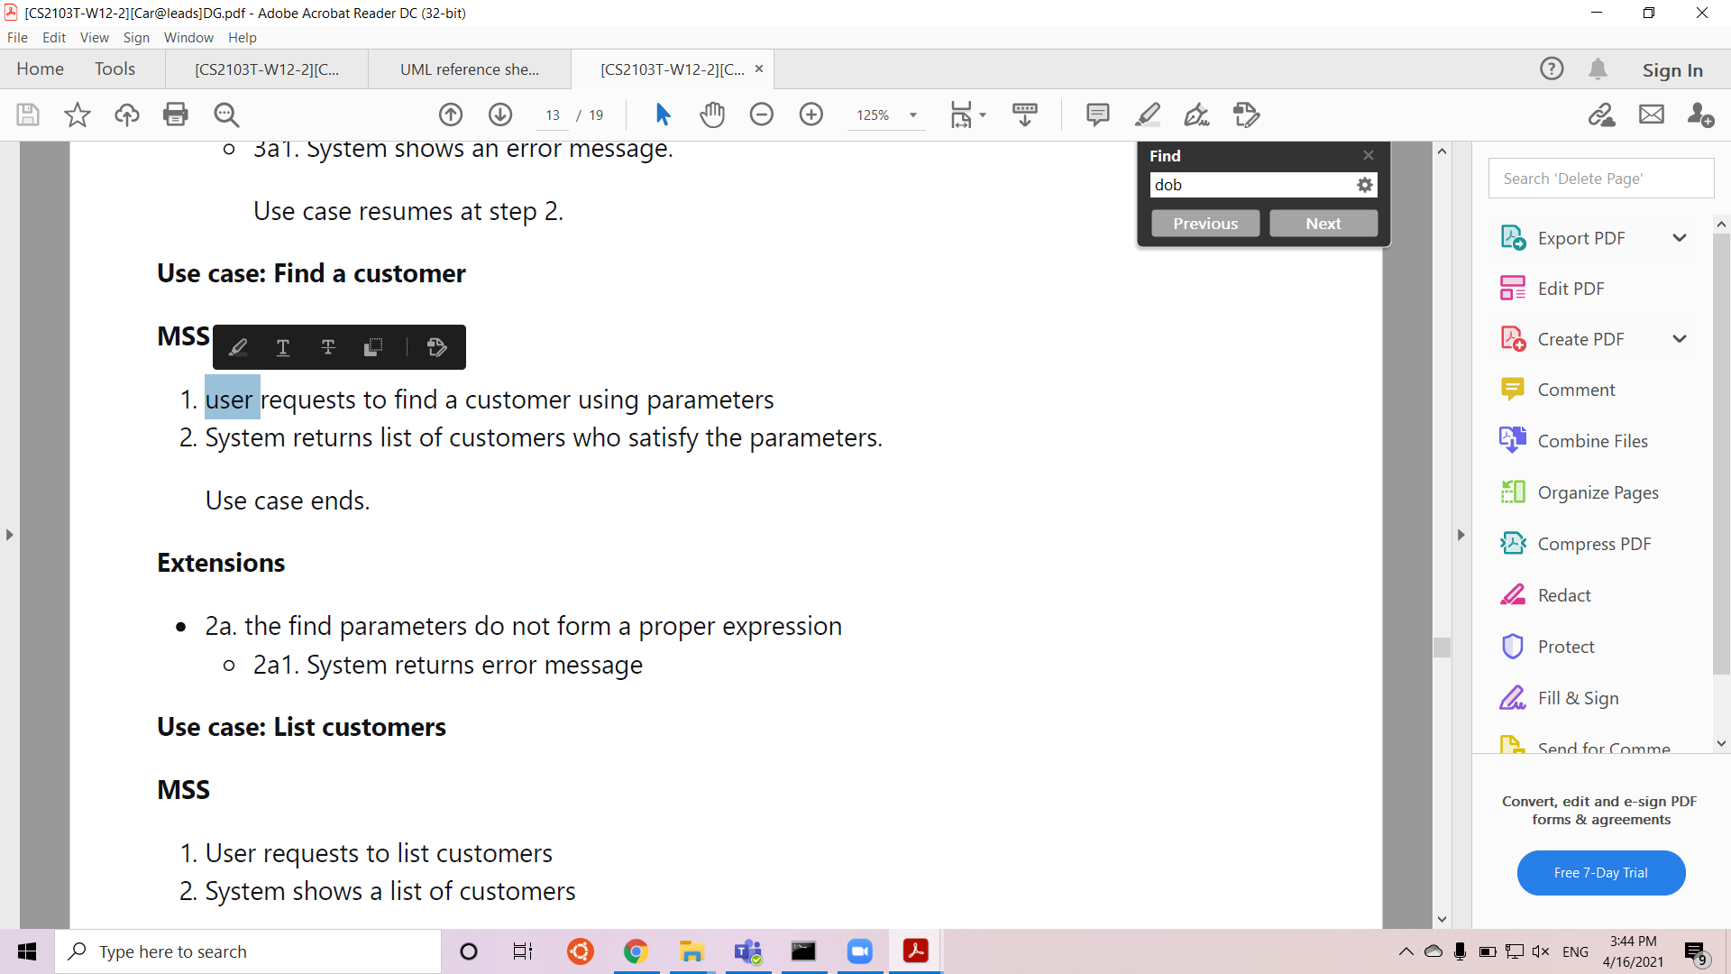
Task: Go to previous page with up arrow icon
Action: pyautogui.click(x=451, y=115)
